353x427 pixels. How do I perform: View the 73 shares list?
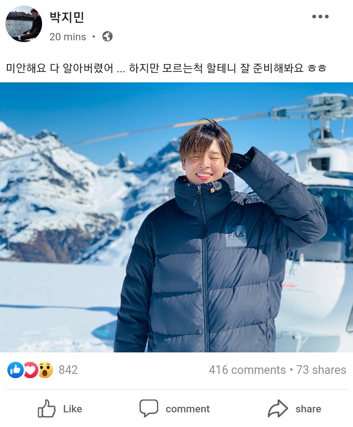click(x=321, y=370)
